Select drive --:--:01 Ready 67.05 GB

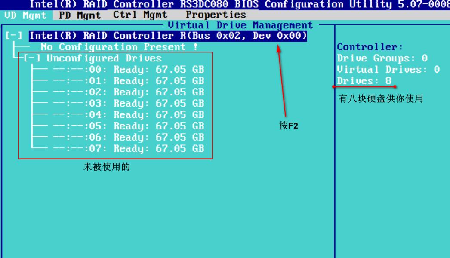pos(129,81)
